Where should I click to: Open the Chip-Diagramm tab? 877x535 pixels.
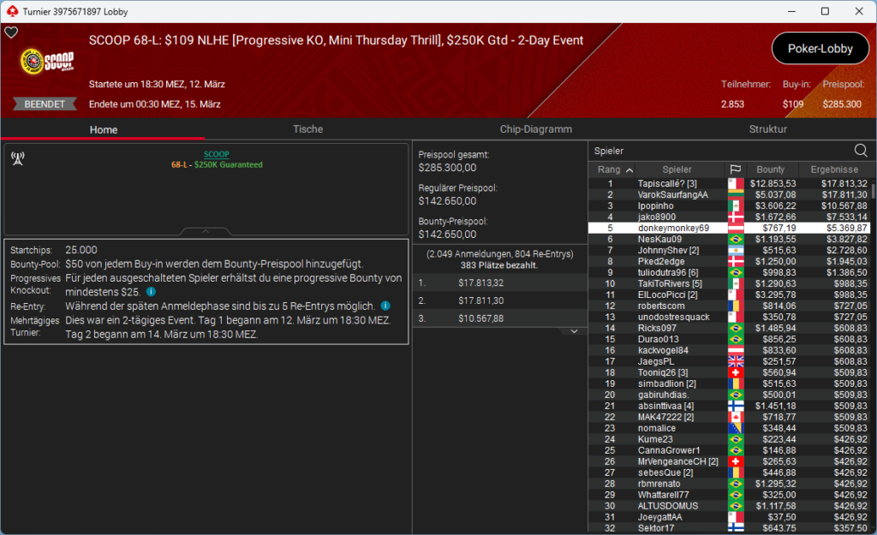click(x=535, y=129)
